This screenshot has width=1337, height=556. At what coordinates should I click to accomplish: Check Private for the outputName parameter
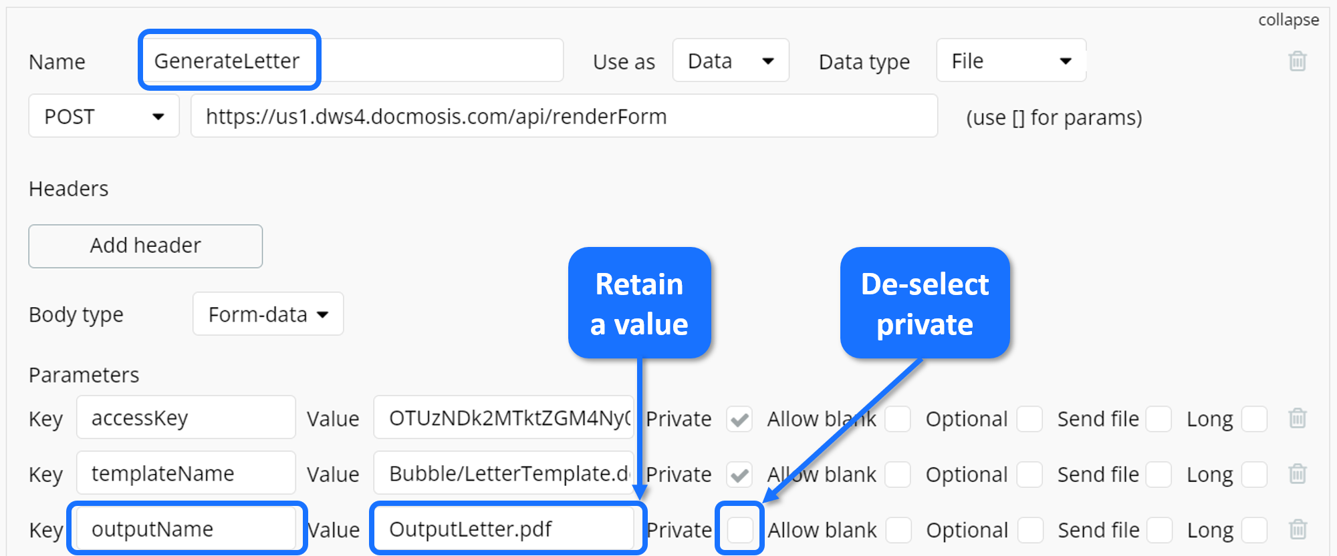coord(740,530)
